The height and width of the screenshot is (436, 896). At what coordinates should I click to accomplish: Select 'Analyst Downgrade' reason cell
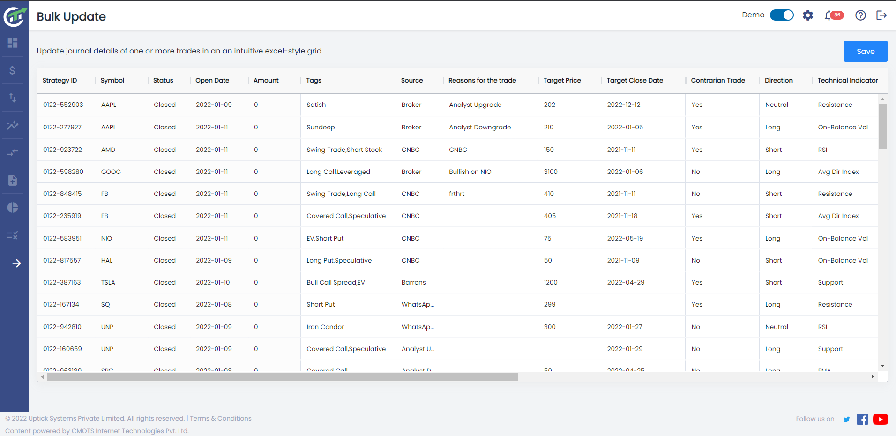pyautogui.click(x=490, y=127)
